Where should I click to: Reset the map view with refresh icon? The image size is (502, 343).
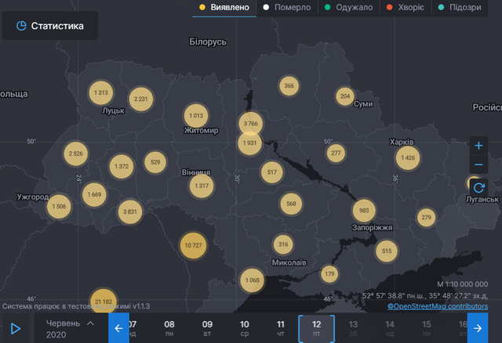click(479, 188)
